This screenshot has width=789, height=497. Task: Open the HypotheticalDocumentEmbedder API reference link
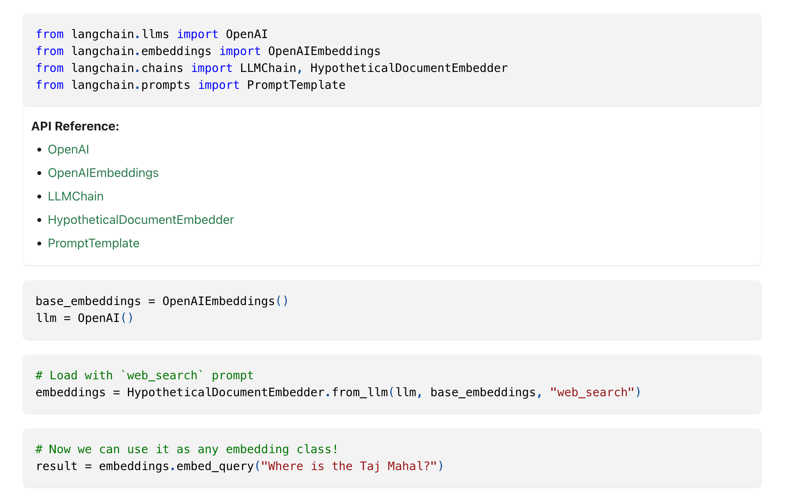click(x=141, y=220)
